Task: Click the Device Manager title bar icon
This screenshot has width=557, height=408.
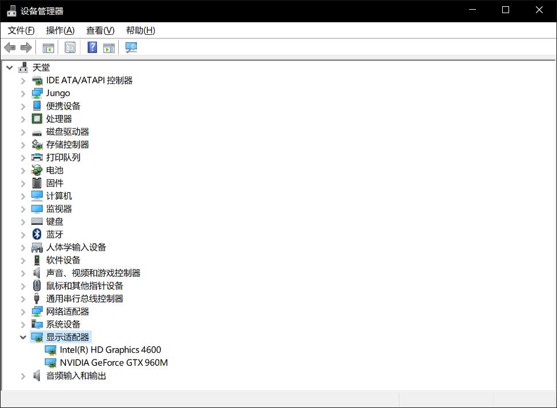Action: click(11, 11)
